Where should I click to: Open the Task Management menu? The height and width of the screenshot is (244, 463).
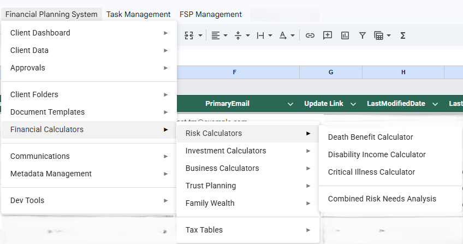click(x=139, y=14)
